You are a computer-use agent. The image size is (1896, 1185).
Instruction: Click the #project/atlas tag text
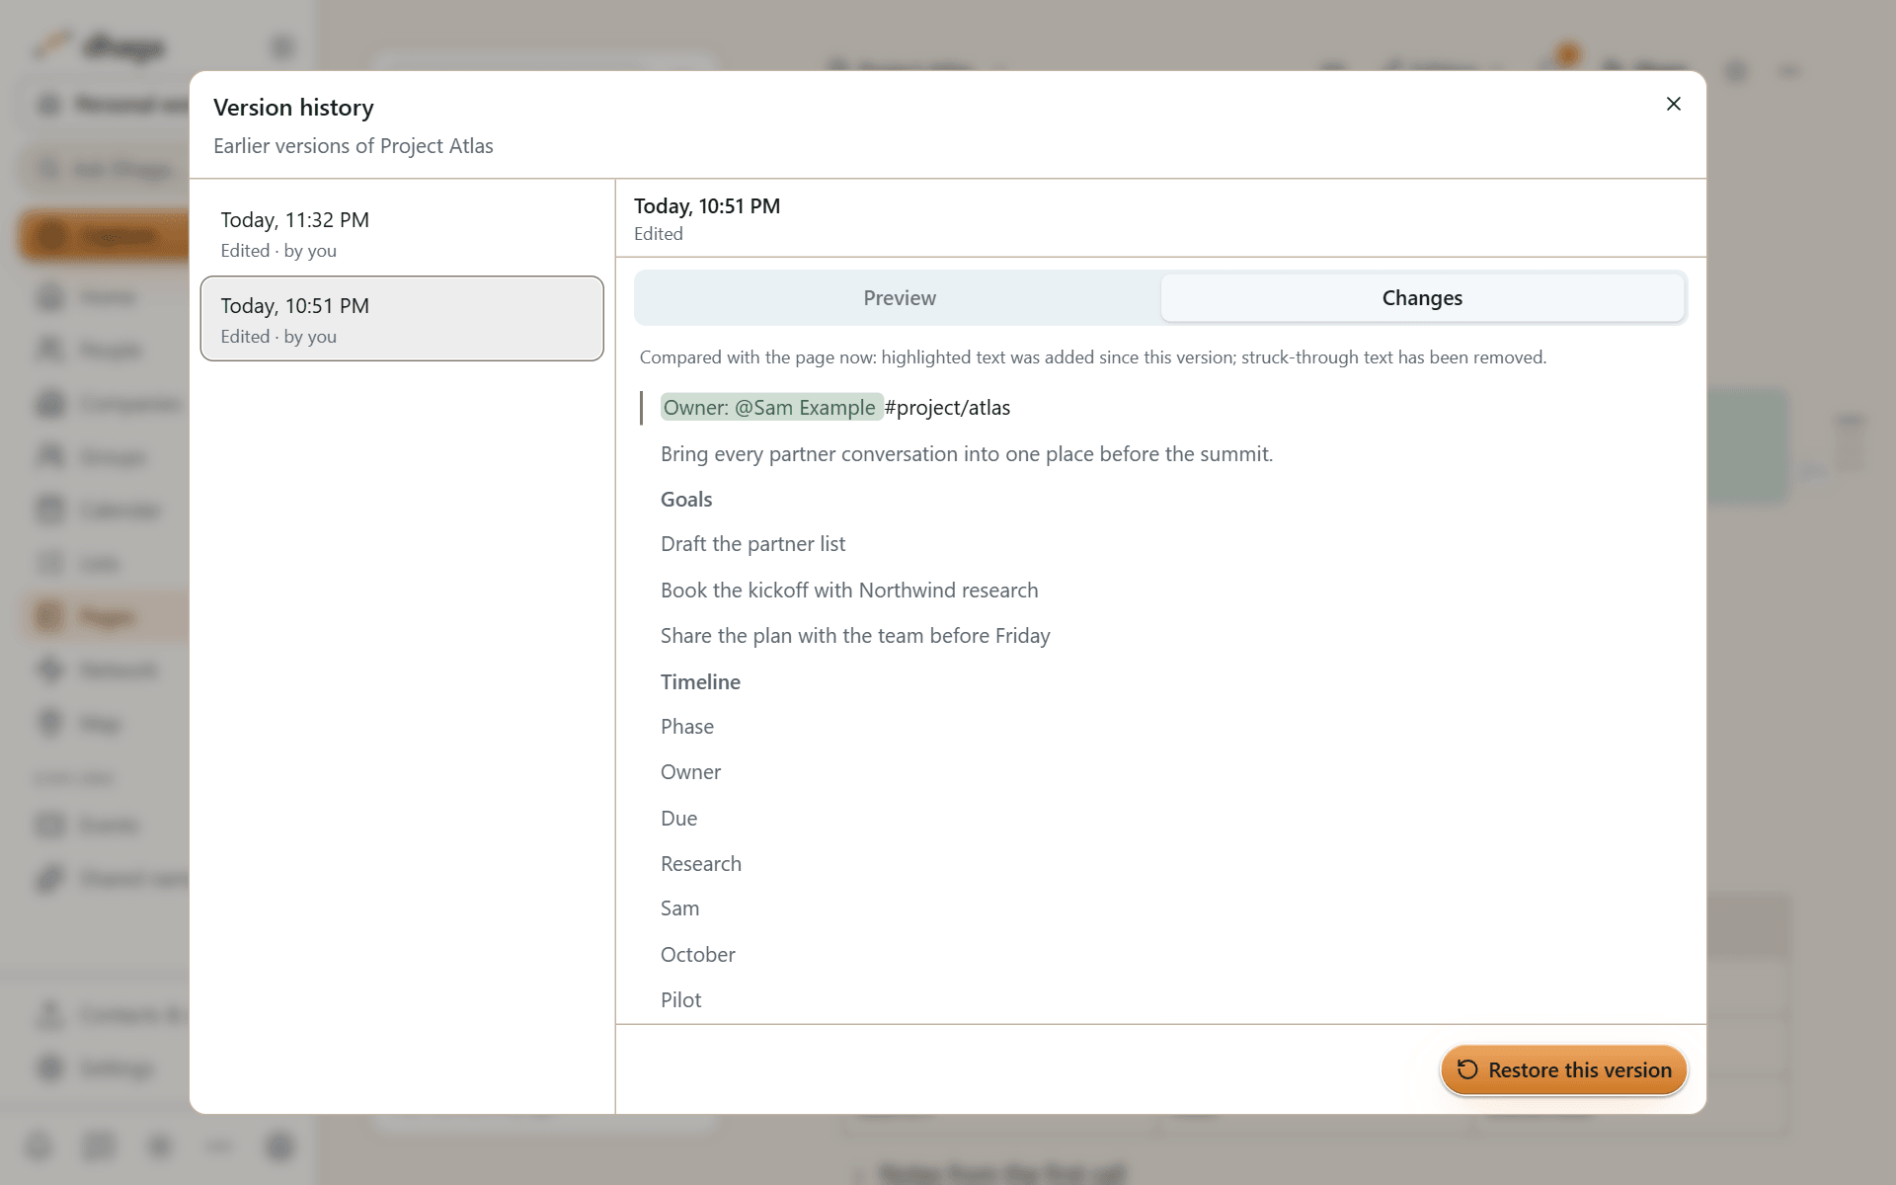[x=947, y=408]
